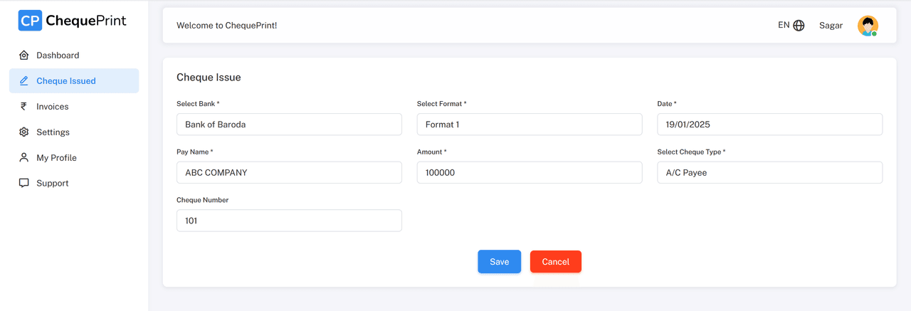Open the Invoices section
Image resolution: width=911 pixels, height=311 pixels.
pyautogui.click(x=74, y=107)
